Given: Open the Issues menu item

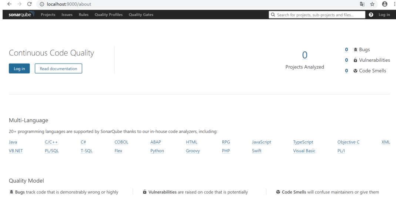Looking at the screenshot, I should pos(67,15).
